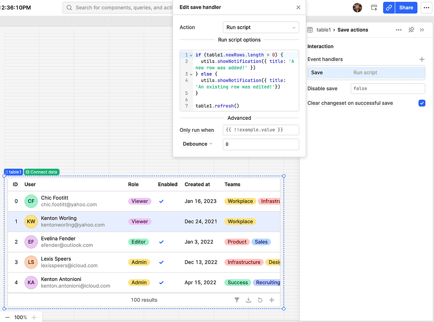The height and width of the screenshot is (322, 434).
Task: Click the User column header
Action: click(30, 184)
